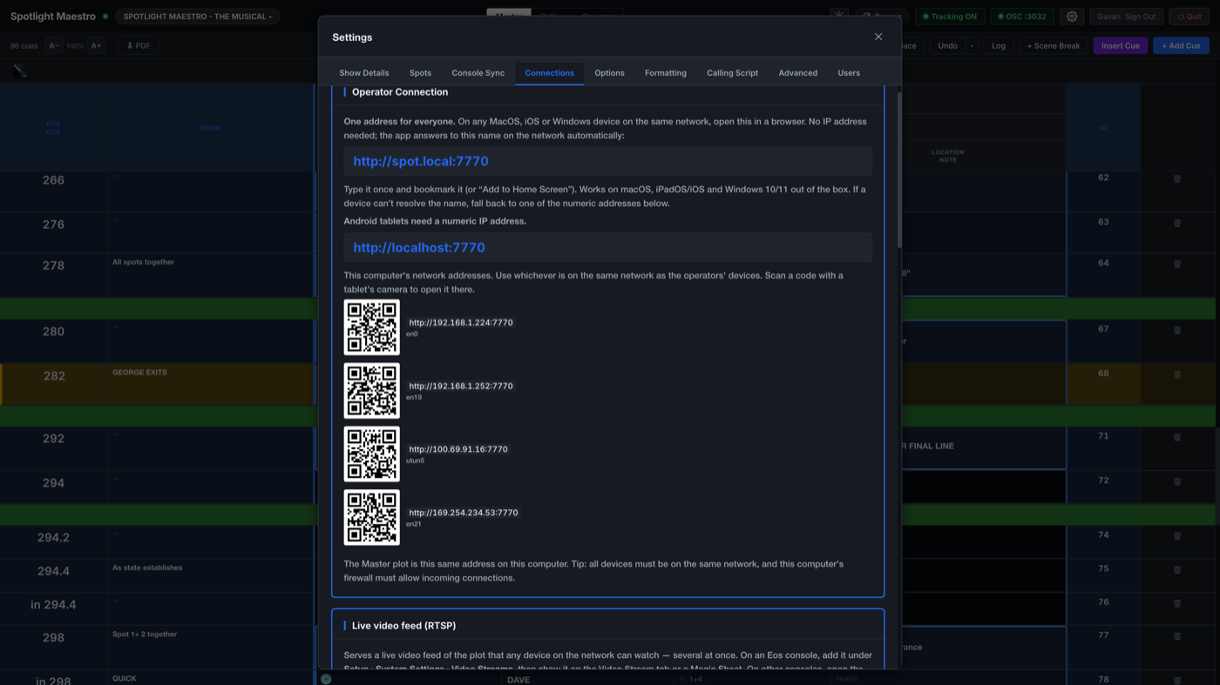1220x685 pixels.
Task: Select address text http://100.69.91.16:7770
Action: [x=458, y=449]
